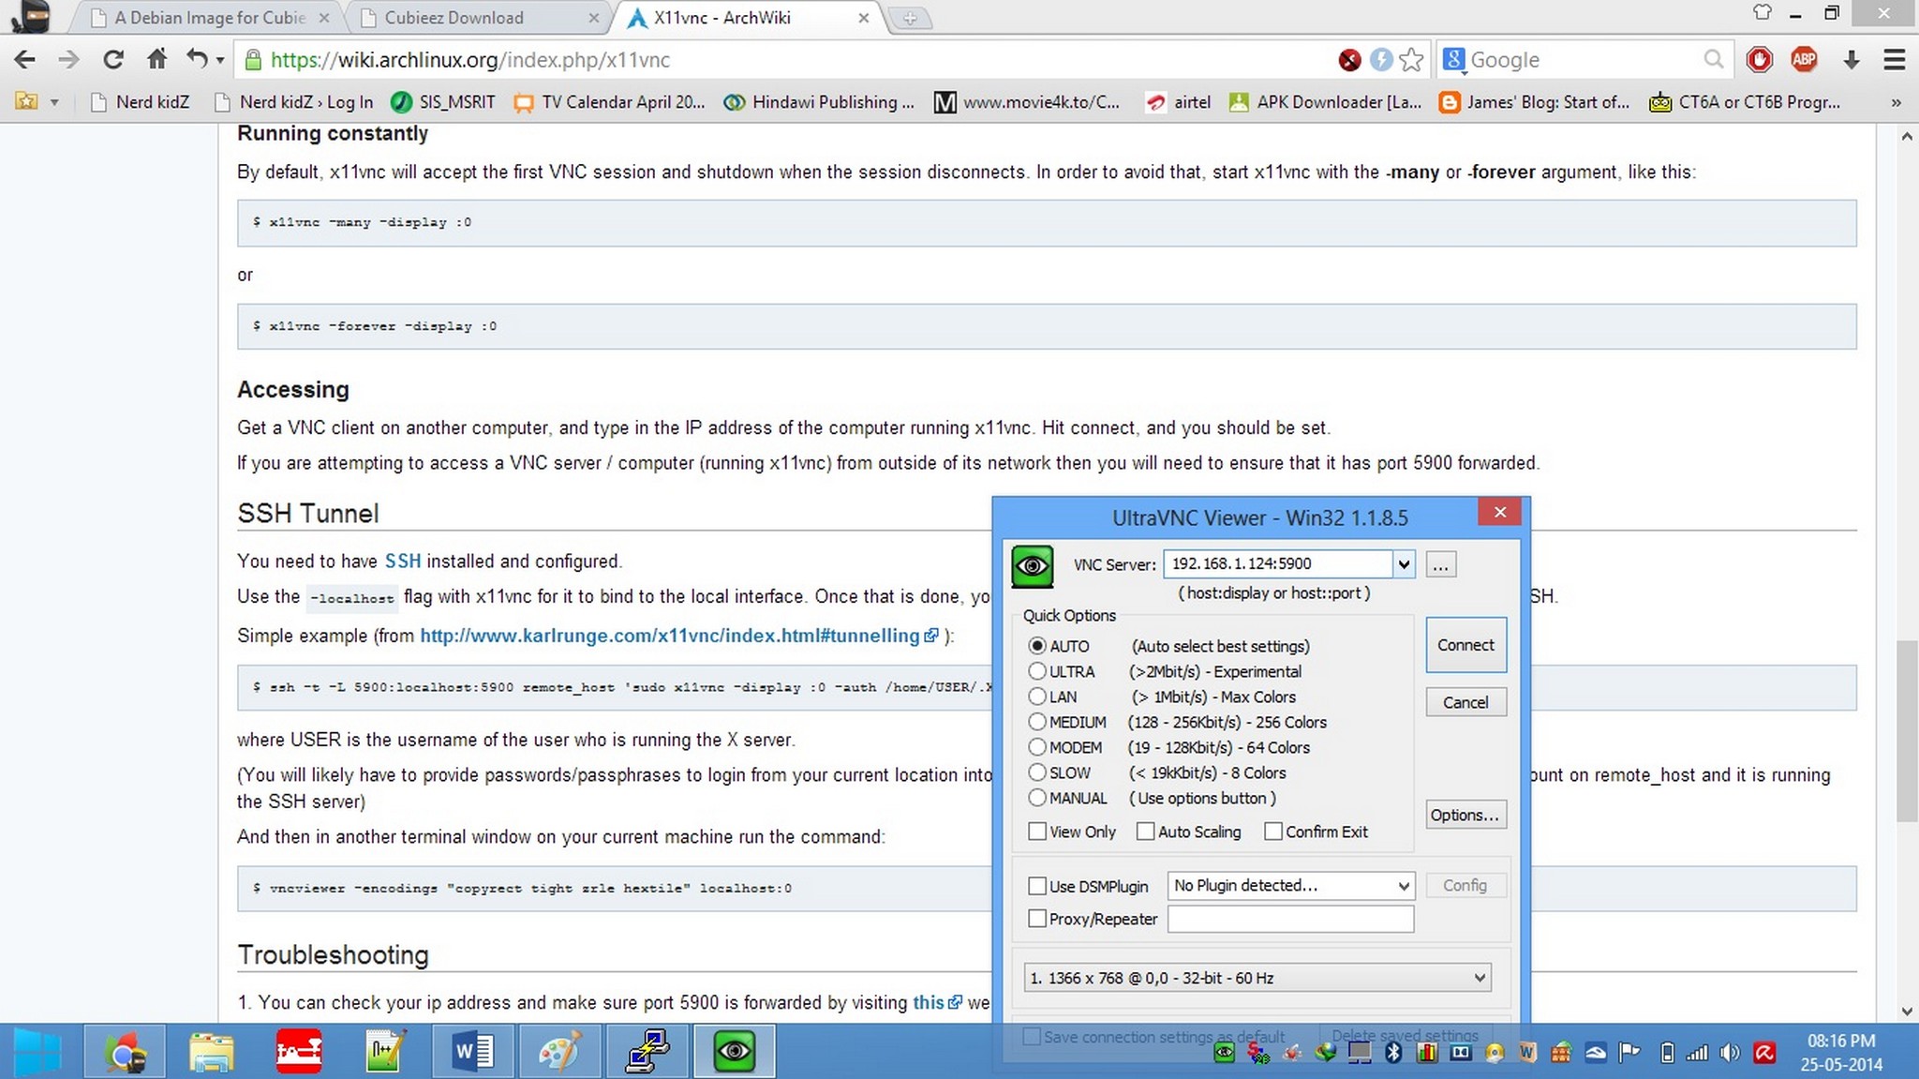
Task: Tick the Proxy/Repeater checkbox
Action: coord(1037,919)
